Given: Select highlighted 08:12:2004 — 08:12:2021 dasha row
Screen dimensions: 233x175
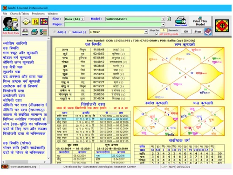Looking at the screenshot, I should tap(93, 119).
